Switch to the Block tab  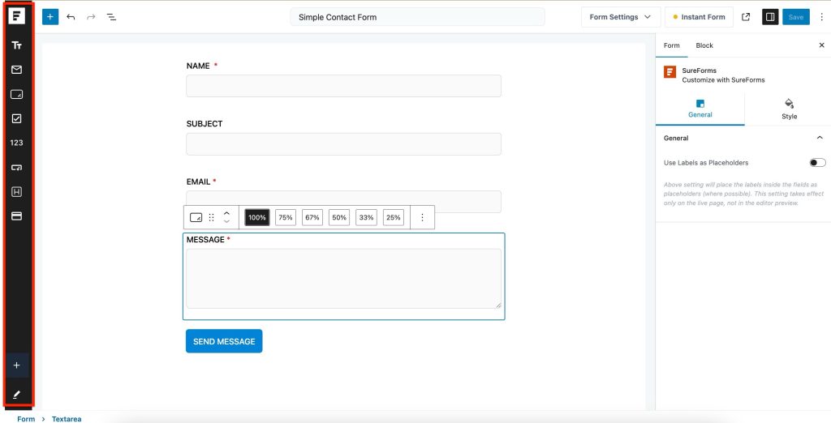[704, 45]
